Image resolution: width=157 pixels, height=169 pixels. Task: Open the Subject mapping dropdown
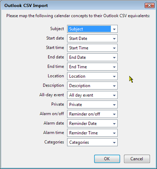click(92, 29)
